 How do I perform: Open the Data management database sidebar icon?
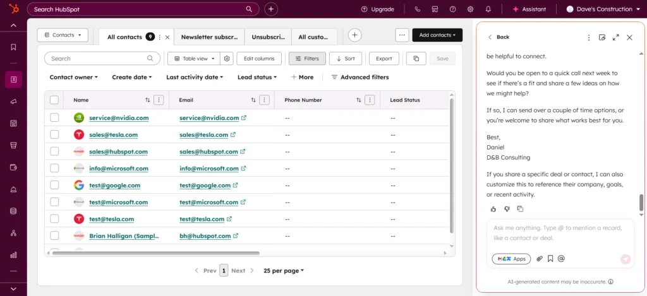[13, 211]
